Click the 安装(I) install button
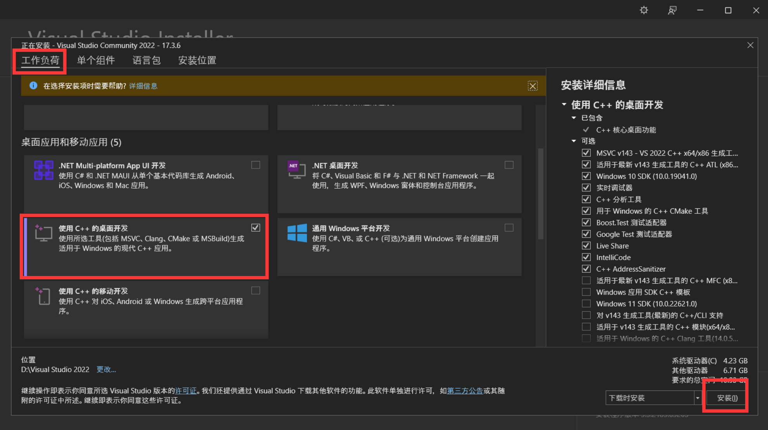This screenshot has width=768, height=430. click(x=727, y=398)
